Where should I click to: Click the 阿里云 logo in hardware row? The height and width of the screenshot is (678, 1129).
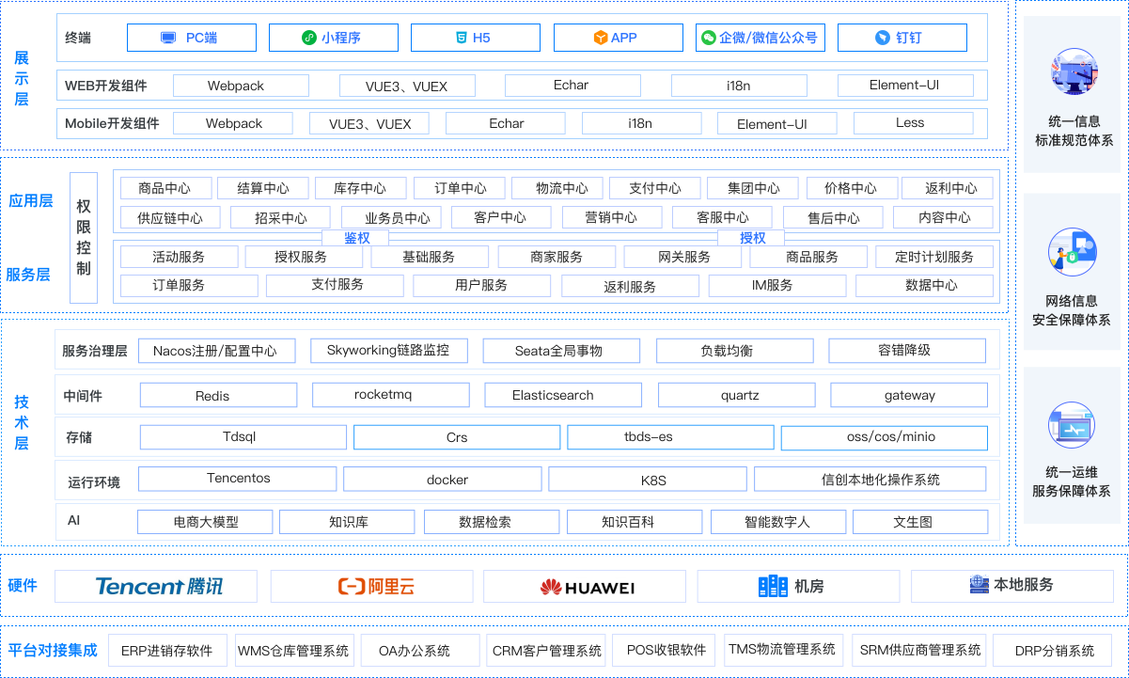376,587
